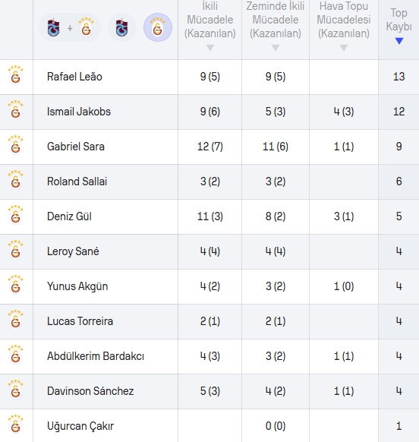This screenshot has height=442, width=419.
Task: Click Uğurcan Çakır's Top Kaybı value 1
Action: coord(399,426)
